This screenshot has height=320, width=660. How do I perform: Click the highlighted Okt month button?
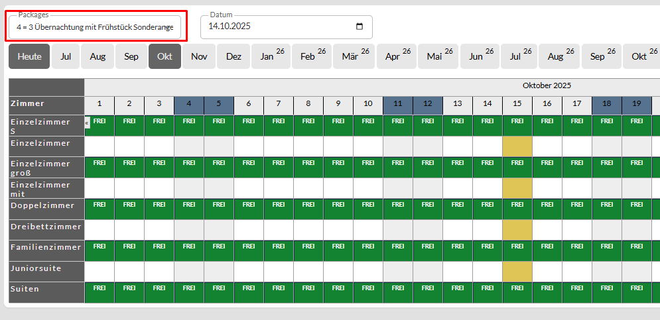165,57
